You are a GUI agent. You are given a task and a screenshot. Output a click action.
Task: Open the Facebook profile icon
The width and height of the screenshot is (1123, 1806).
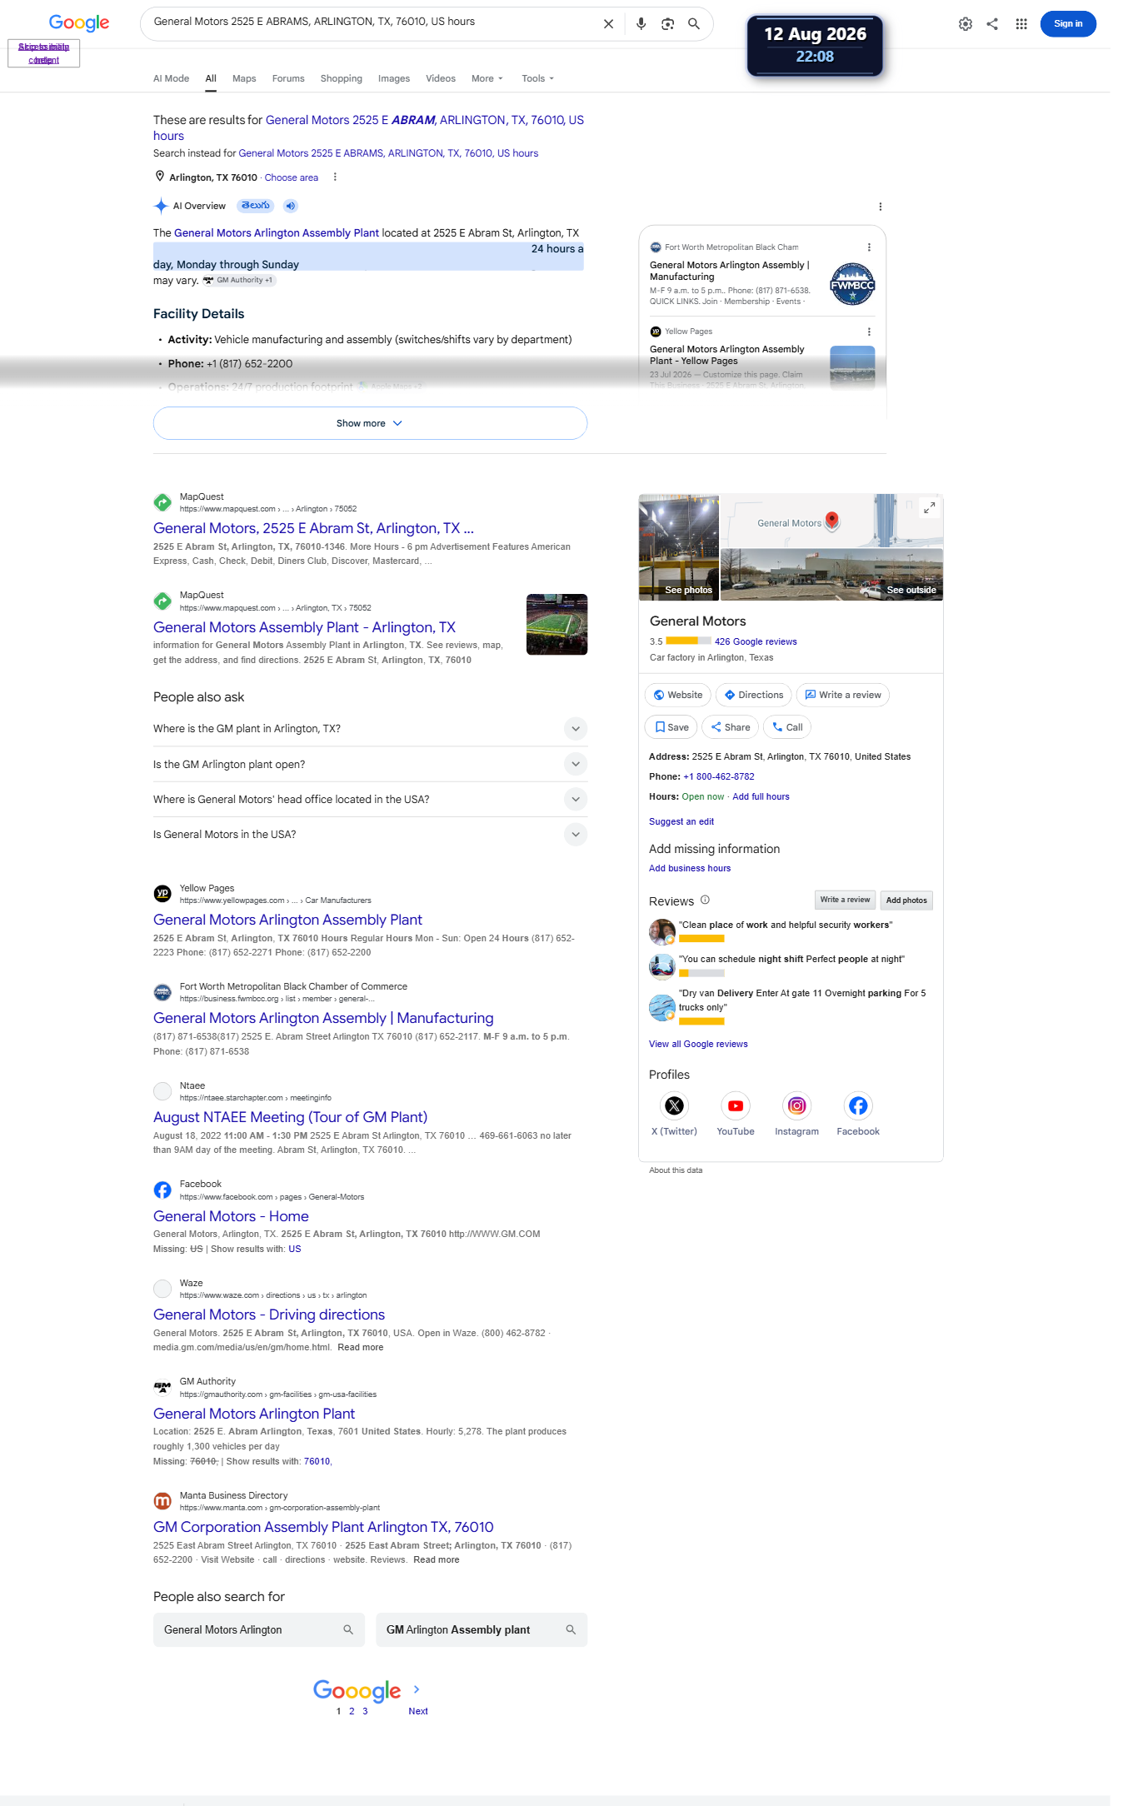click(x=858, y=1105)
